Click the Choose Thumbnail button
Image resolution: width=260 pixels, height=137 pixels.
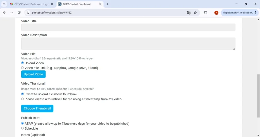pos(37,109)
